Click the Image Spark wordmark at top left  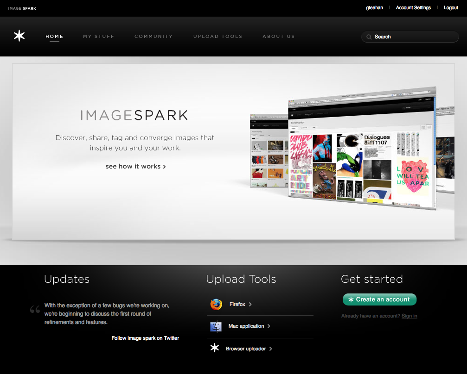click(x=22, y=8)
